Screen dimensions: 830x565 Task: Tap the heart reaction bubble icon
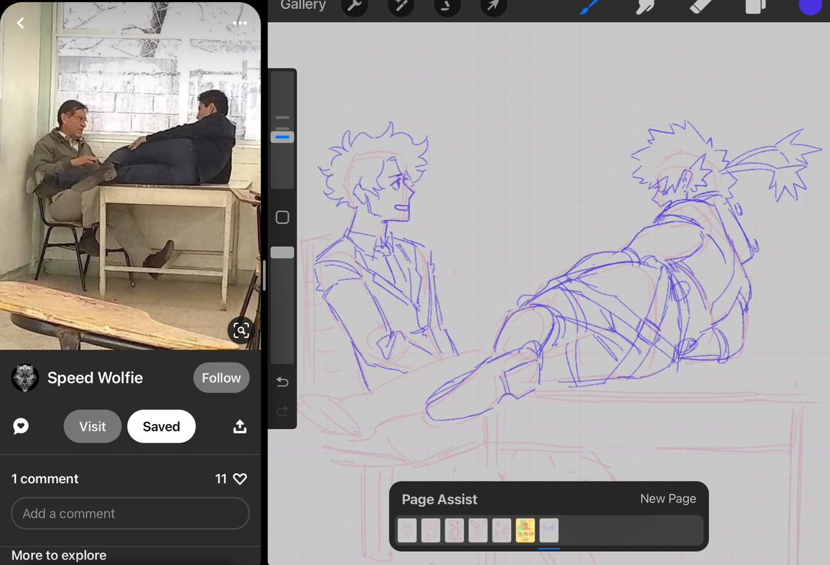21,427
